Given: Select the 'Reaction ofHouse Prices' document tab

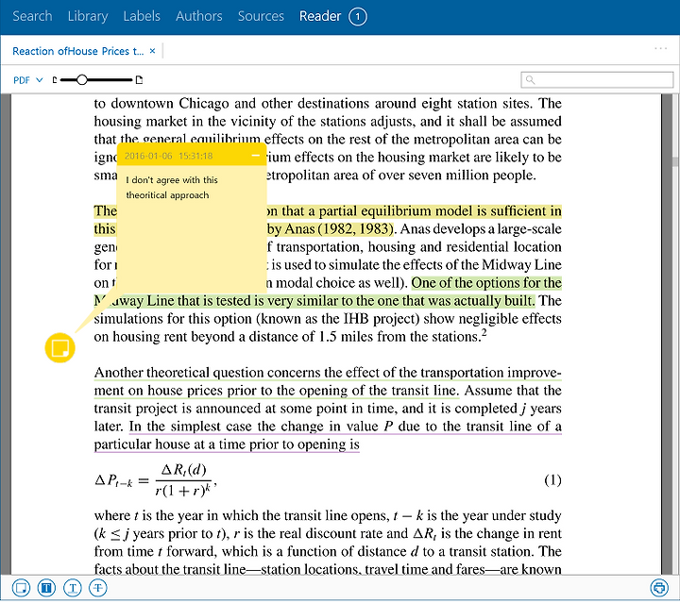Looking at the screenshot, I should click(x=78, y=51).
